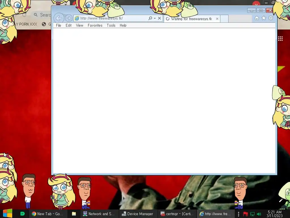Open a new tab in Internet Explorer
This screenshot has width=290, height=218.
tap(224, 19)
